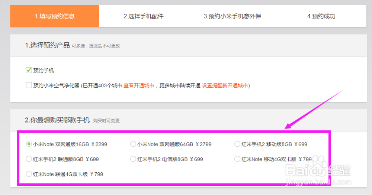The height and width of the screenshot is (195, 372).
Task: Select 小米Note 双网通版16GB ¥2299 radio
Action: [x=29, y=144]
